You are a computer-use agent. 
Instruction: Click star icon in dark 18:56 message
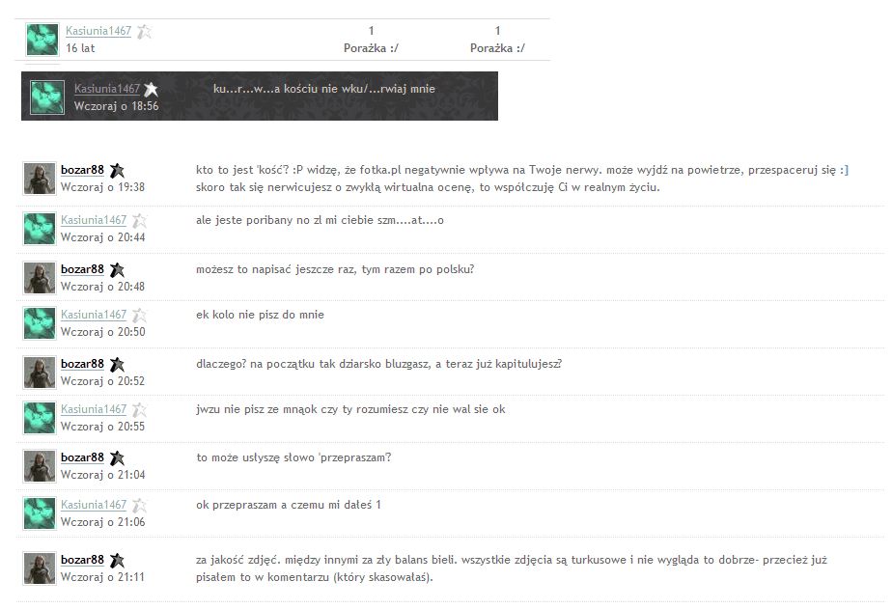pyautogui.click(x=151, y=90)
